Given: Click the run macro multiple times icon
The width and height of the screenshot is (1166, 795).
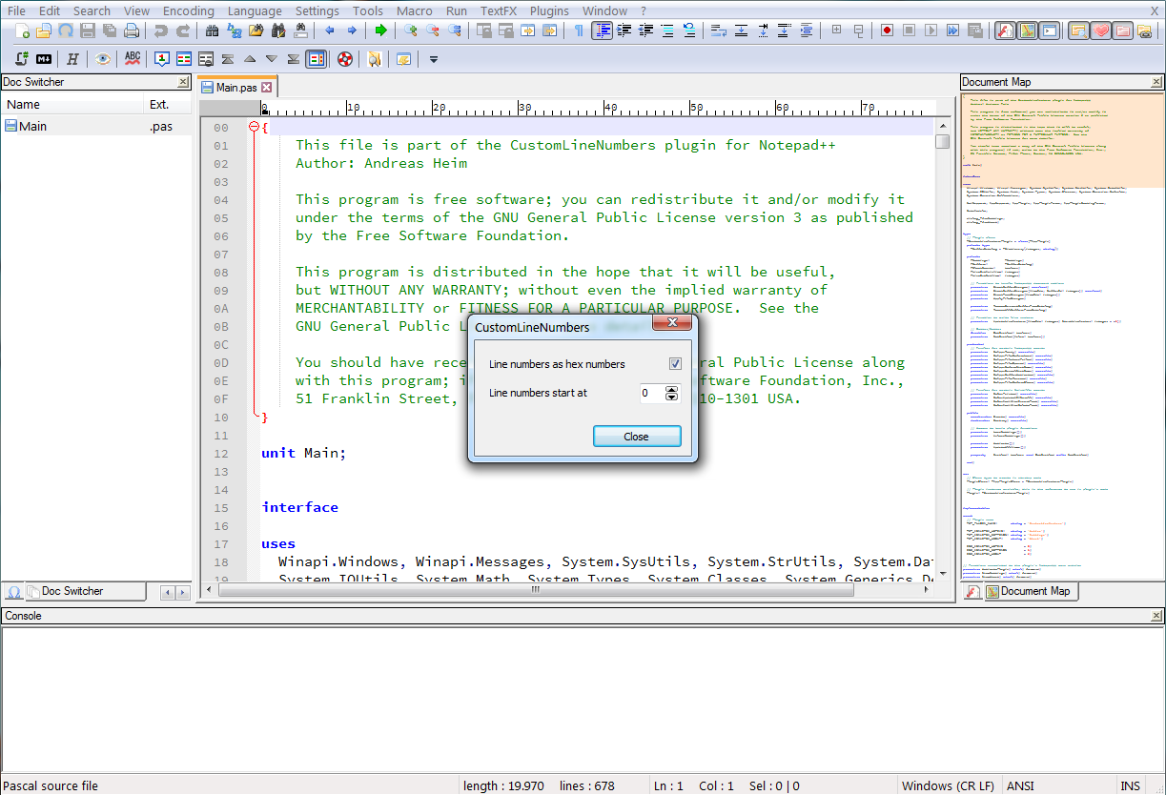Looking at the screenshot, I should pyautogui.click(x=952, y=31).
